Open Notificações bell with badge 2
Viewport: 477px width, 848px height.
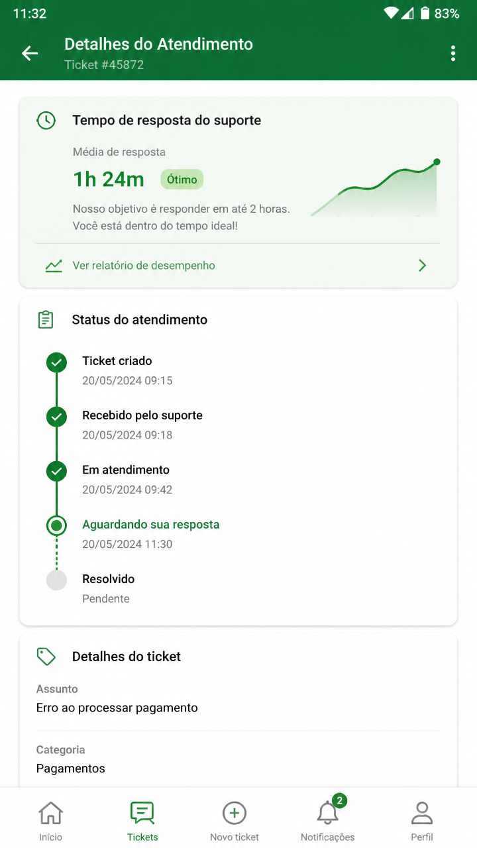coord(328,813)
